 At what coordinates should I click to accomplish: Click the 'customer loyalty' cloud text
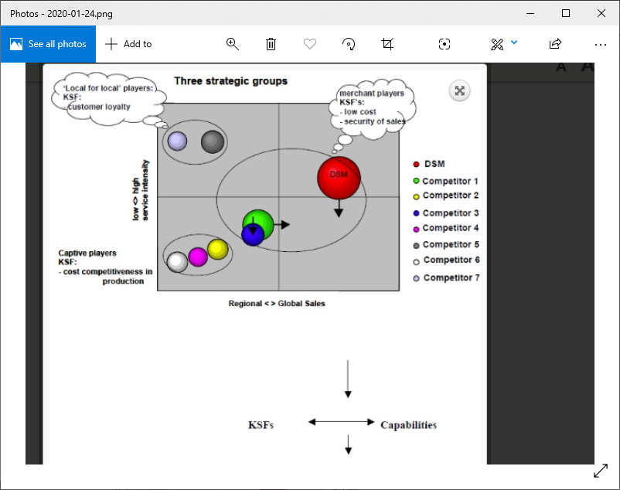[99, 107]
